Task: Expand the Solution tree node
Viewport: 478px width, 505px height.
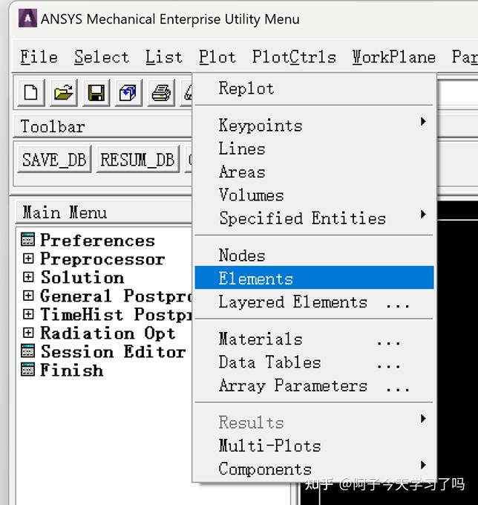Action: click(28, 278)
